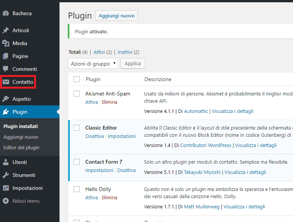This screenshot has width=293, height=222.
Task: Open the Strumenti menu label
Action: coord(24,175)
